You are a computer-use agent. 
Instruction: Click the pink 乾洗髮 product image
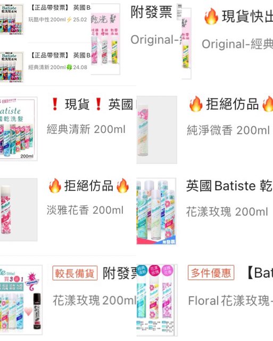pos(105,39)
